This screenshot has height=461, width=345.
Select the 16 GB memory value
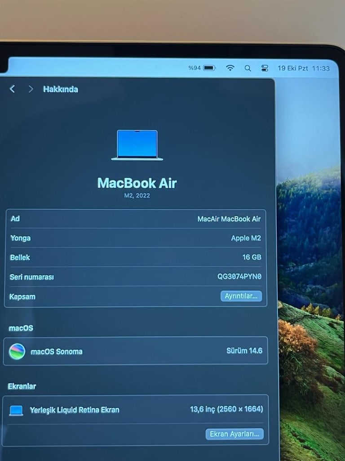[252, 257]
